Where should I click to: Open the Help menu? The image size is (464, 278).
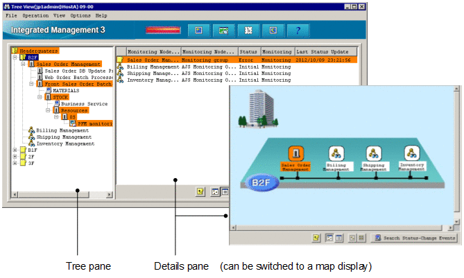click(x=101, y=15)
